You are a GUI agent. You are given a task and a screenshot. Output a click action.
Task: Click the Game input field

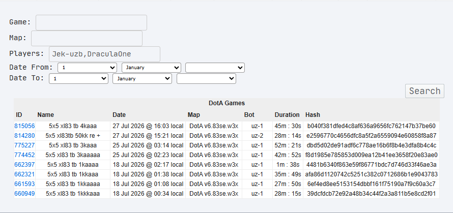point(91,22)
